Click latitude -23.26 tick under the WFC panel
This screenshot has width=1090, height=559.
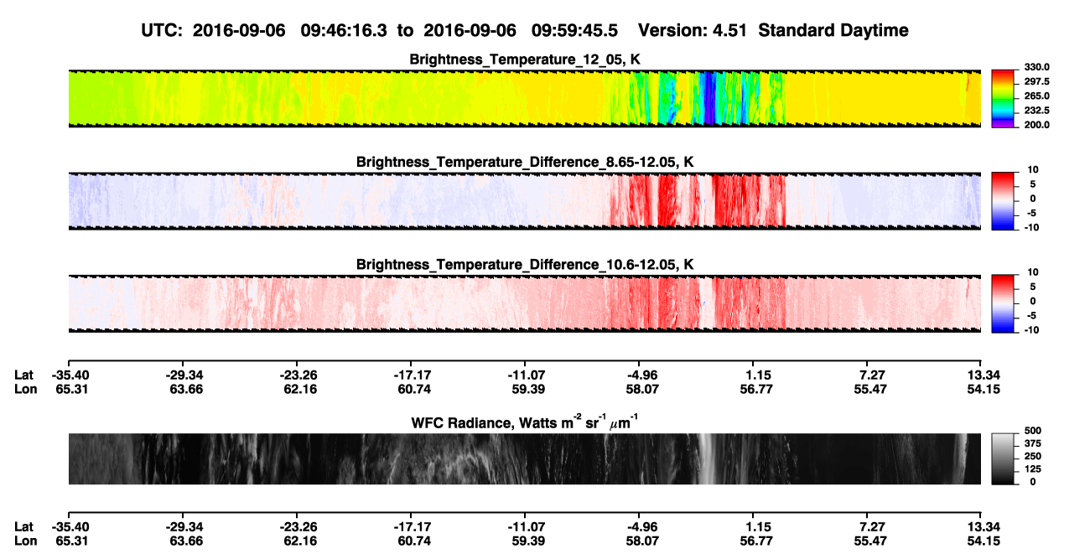298,527
